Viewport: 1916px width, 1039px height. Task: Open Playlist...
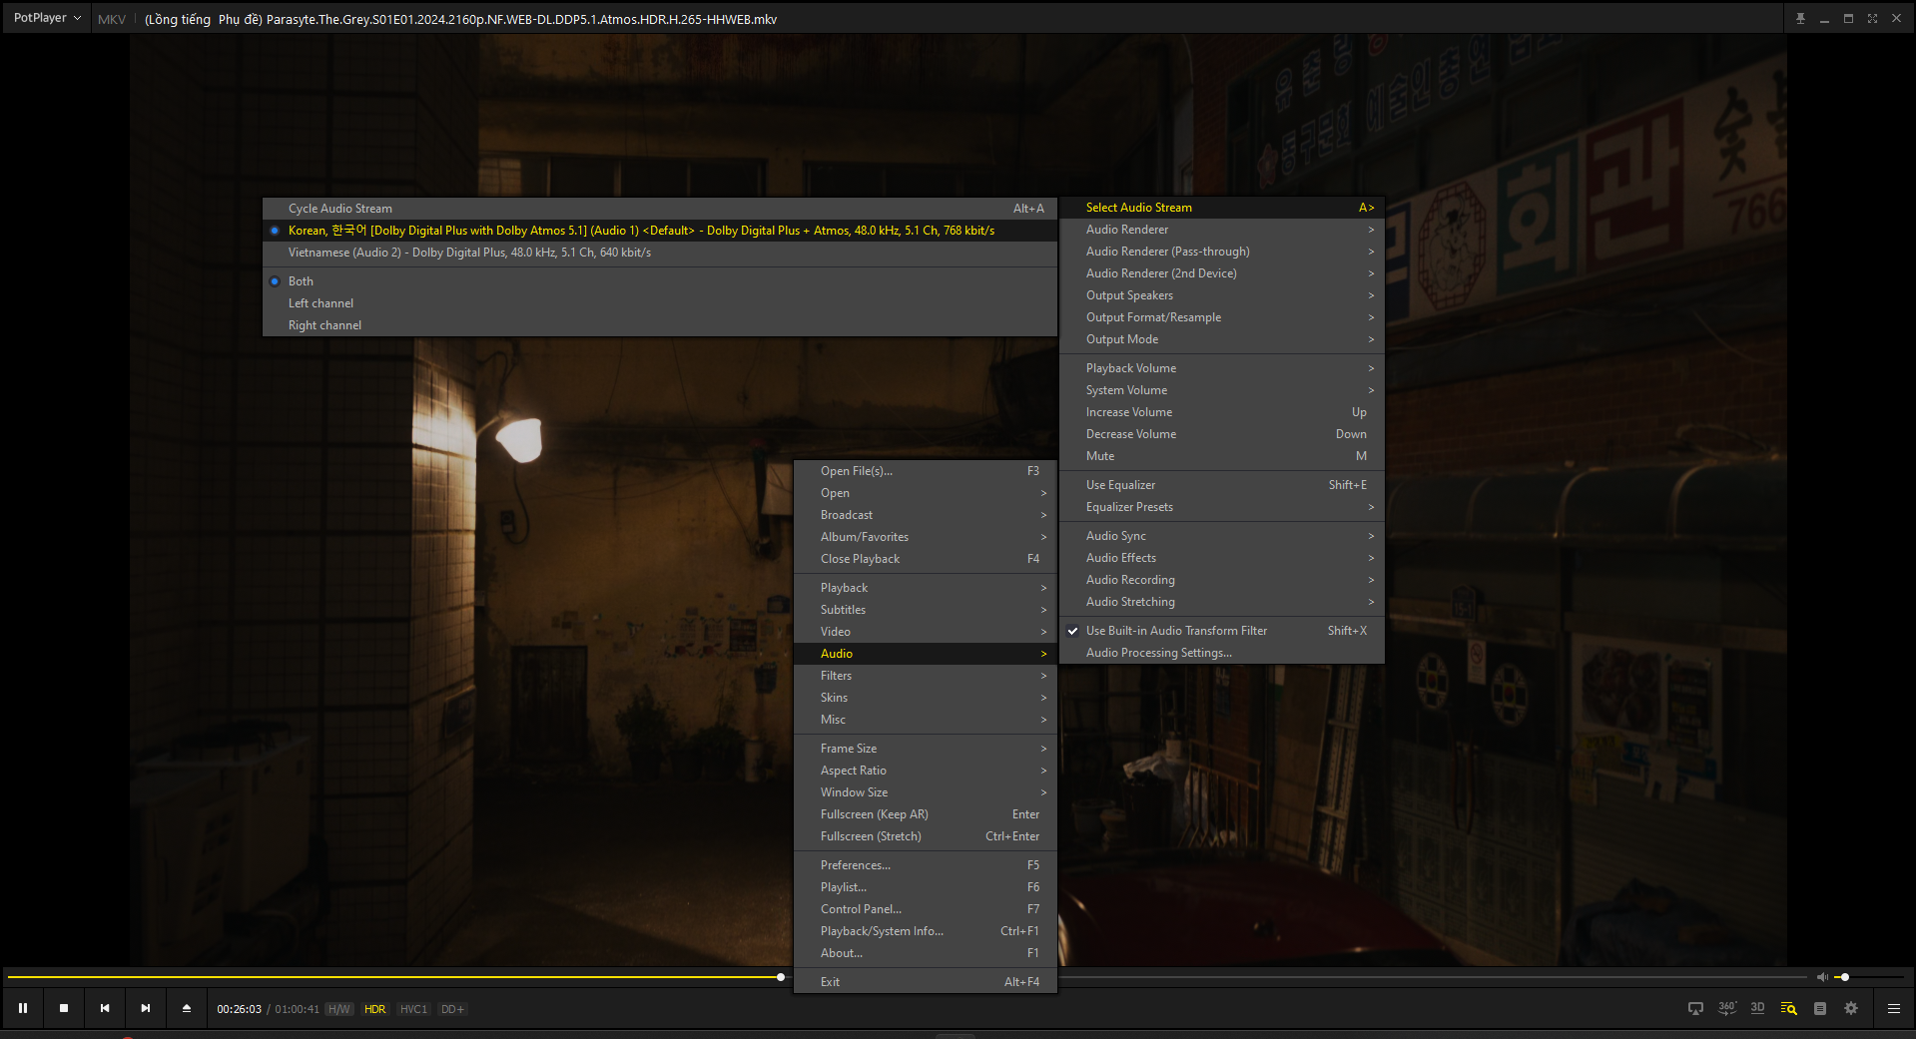926,887
